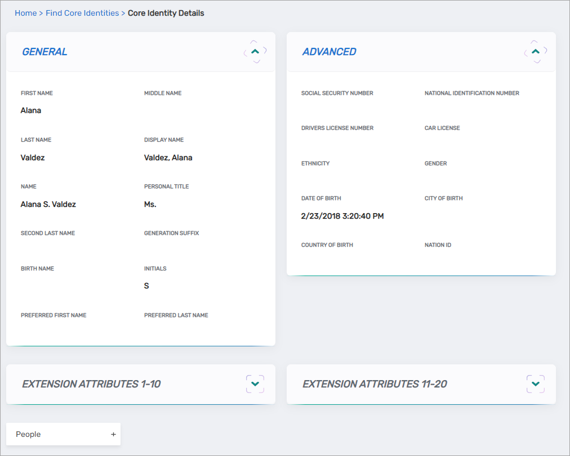Screen dimensions: 570x456
Task: Open Core Identity Details from the breadcrumb
Action: click(166, 12)
